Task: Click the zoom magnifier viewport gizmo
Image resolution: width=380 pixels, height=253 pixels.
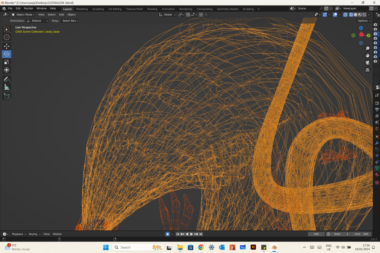Action: click(x=367, y=49)
